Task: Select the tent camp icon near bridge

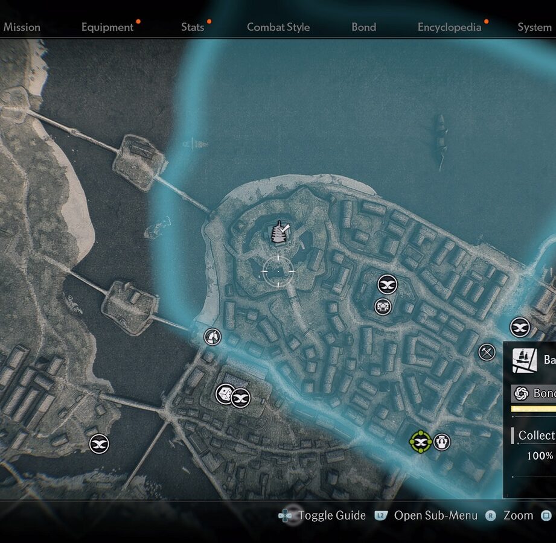Action: tap(212, 337)
